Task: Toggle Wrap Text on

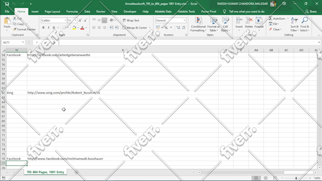Action: (131, 20)
